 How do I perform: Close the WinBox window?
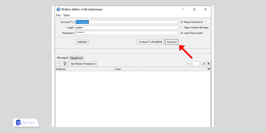205,9
